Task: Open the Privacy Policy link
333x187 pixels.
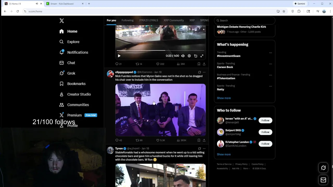Action: [241, 164]
